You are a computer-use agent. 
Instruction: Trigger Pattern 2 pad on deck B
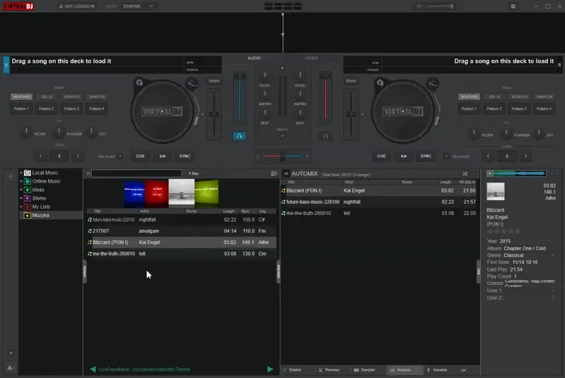click(x=494, y=109)
